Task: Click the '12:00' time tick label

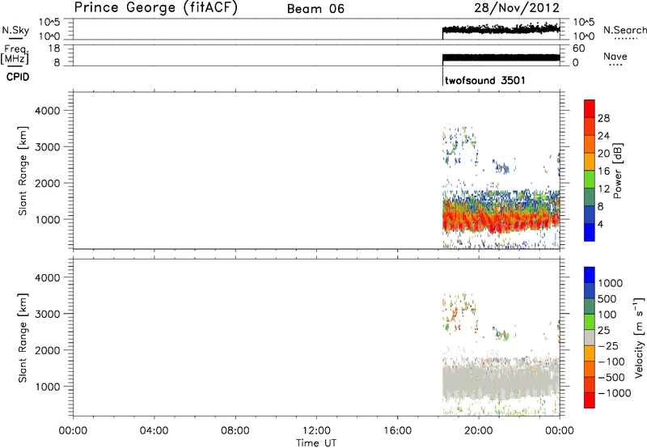Action: 316,431
